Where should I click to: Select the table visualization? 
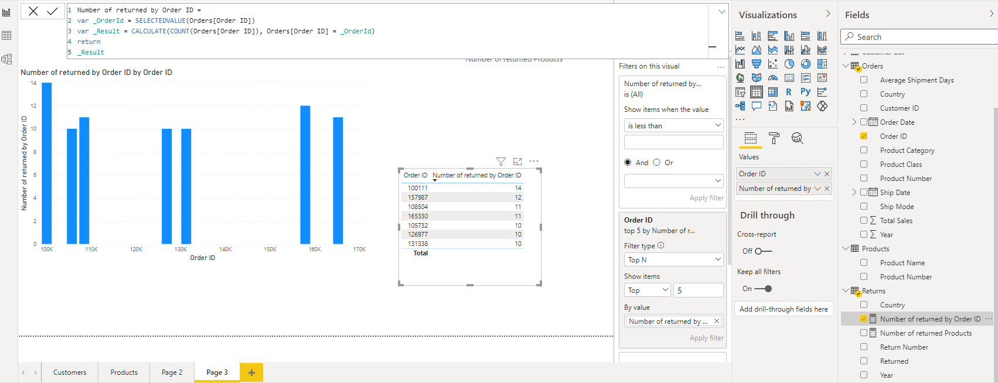(x=757, y=92)
